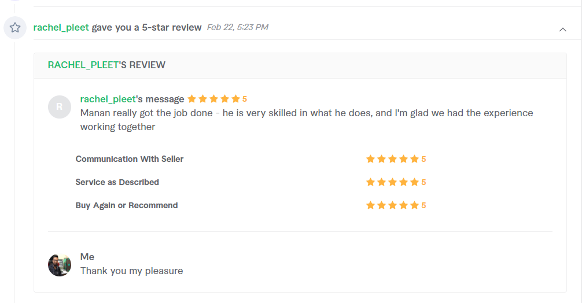Image resolution: width=582 pixels, height=303 pixels.
Task: Click the Buy Again or Recommend stars
Action: pyautogui.click(x=396, y=205)
